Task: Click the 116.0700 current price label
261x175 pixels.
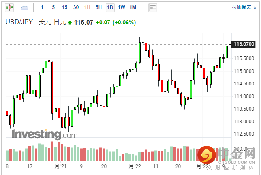Action: click(x=244, y=44)
